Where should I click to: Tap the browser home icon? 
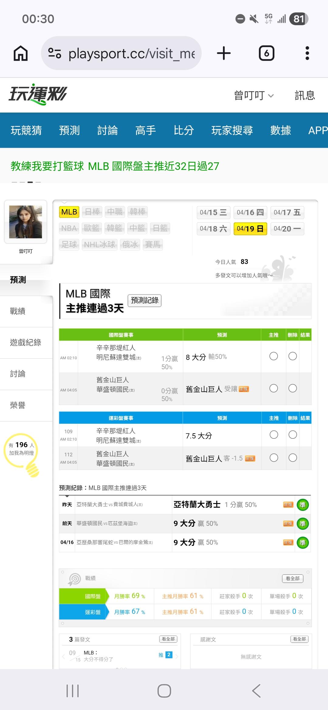click(x=21, y=53)
